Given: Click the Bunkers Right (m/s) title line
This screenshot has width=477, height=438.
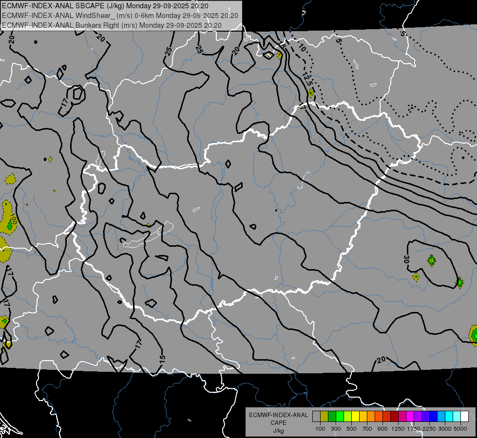Looking at the screenshot, I should pyautogui.click(x=112, y=25).
